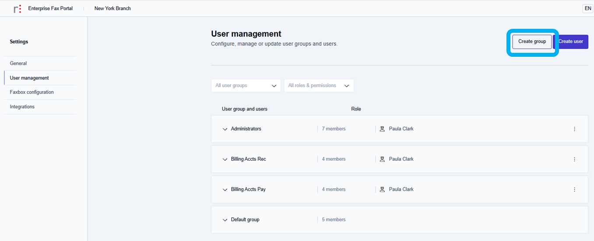
Task: Click the New York Branch label
Action: tap(112, 8)
